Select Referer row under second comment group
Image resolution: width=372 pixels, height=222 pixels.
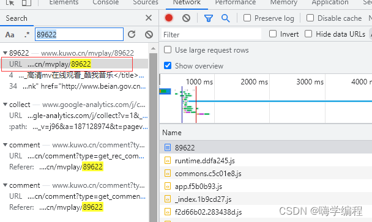pos(75,207)
